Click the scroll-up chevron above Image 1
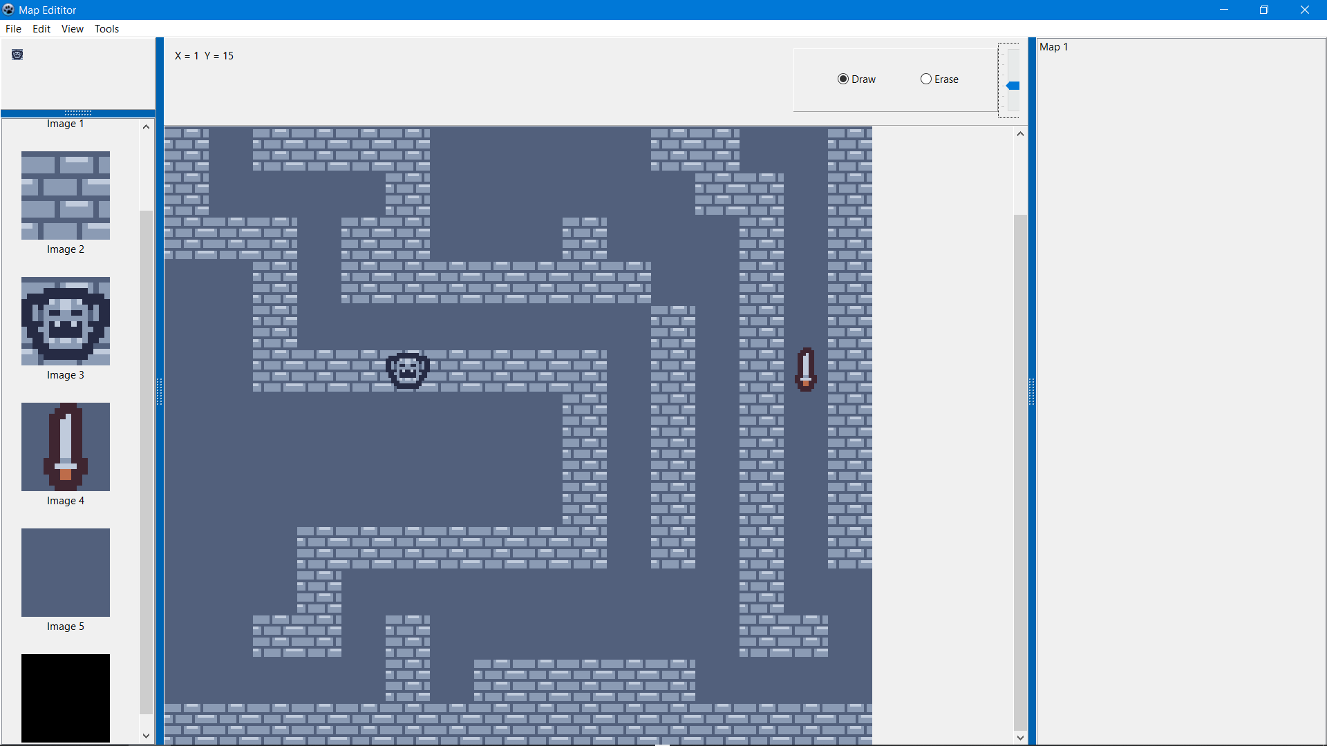Viewport: 1327px width, 746px height. tap(146, 126)
